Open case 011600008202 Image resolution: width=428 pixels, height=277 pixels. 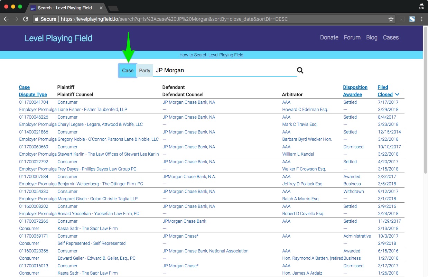point(34,206)
